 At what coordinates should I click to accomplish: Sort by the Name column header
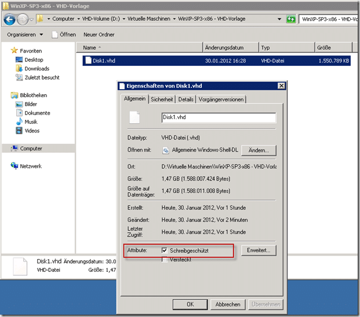[x=139, y=47]
